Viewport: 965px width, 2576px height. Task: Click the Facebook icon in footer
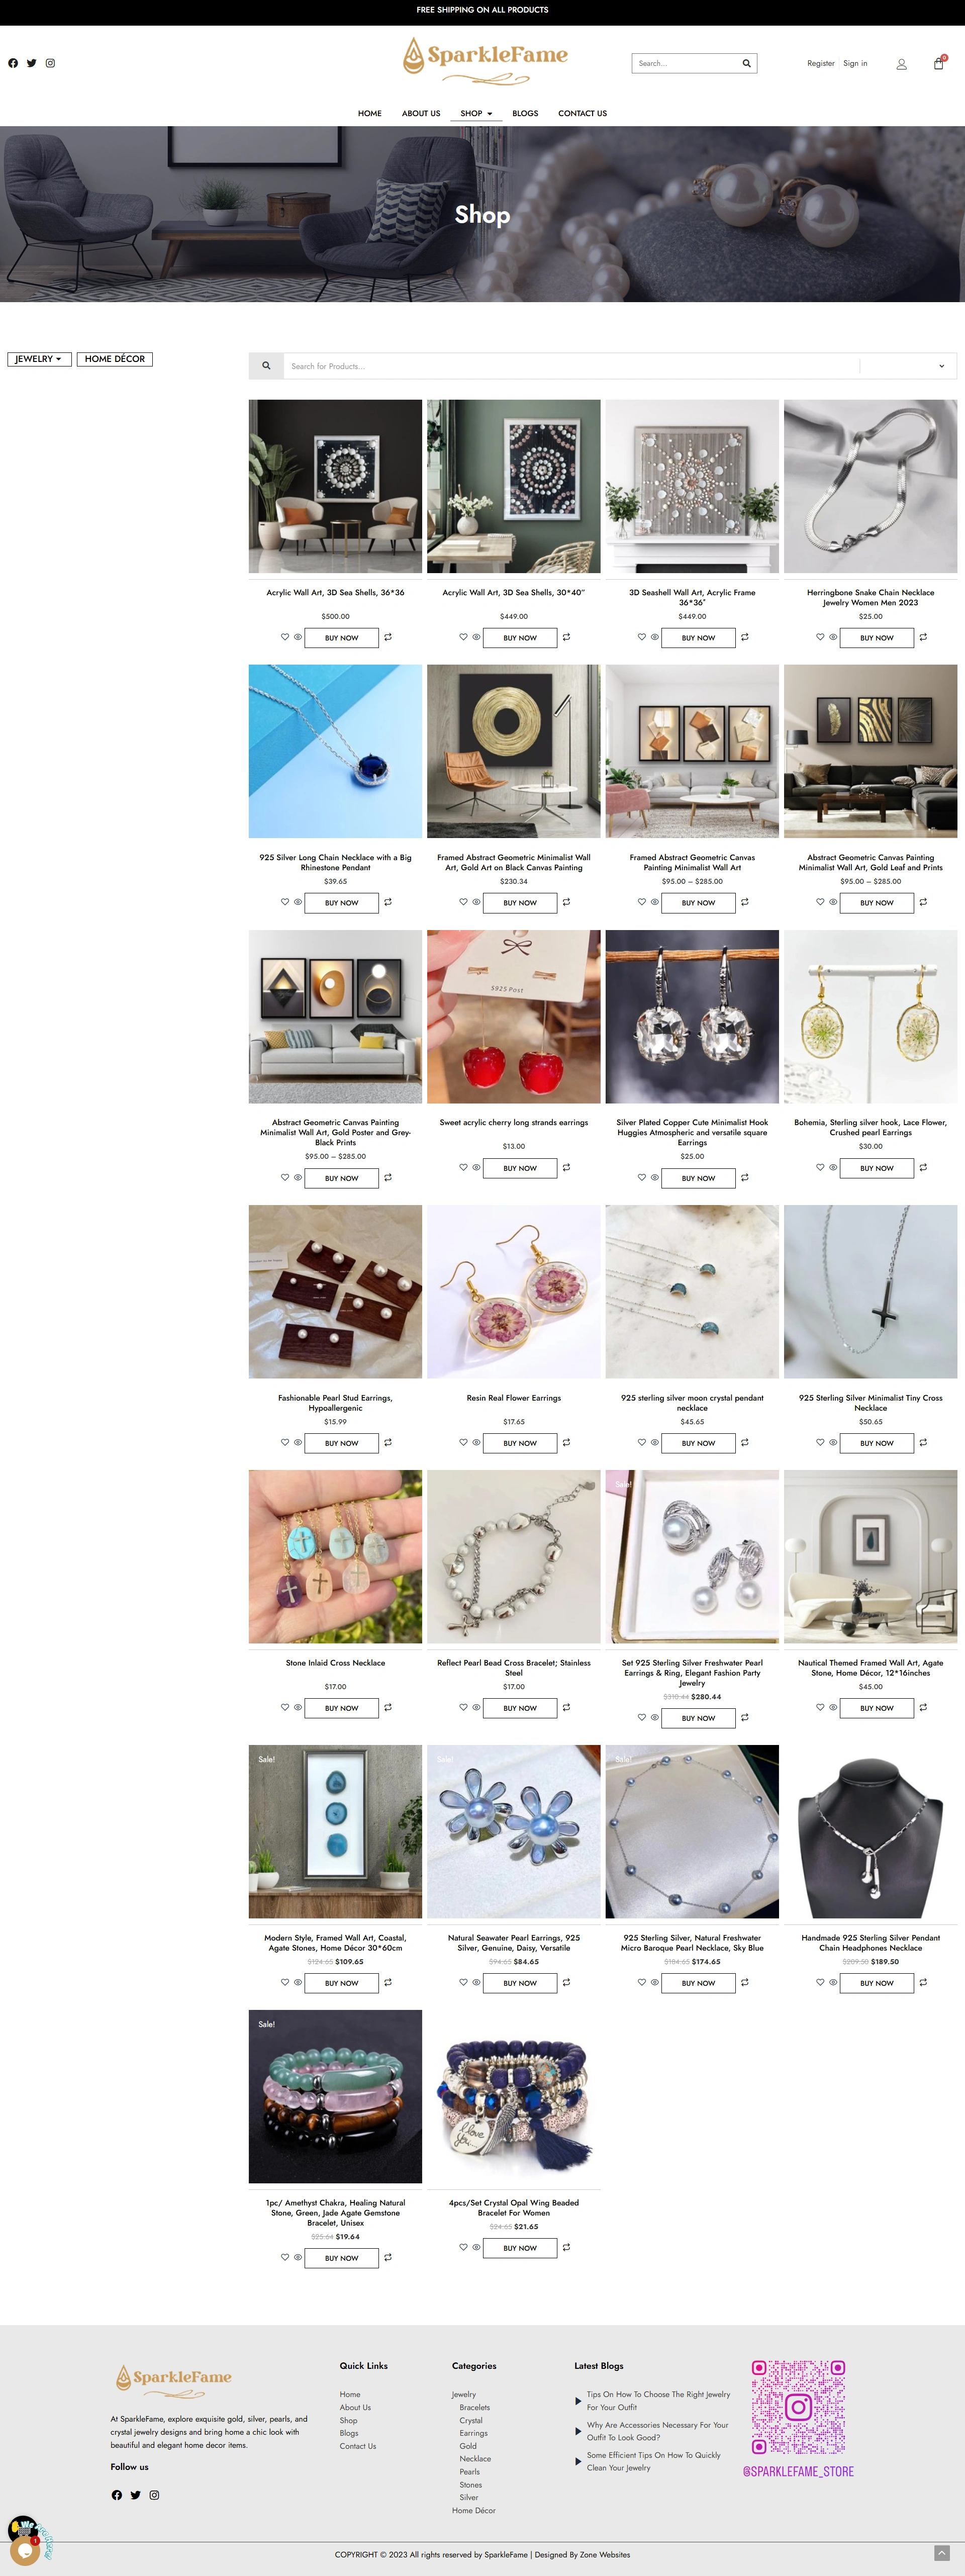[117, 2495]
